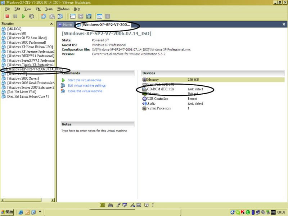The height and width of the screenshot is (216, 288).
Task: Click Edit virtual machine settings link
Action: 87,85
